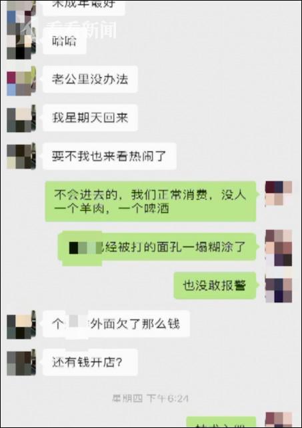Select the 也没敢报警 green bubble
This screenshot has width=302, height=428.
click(215, 285)
